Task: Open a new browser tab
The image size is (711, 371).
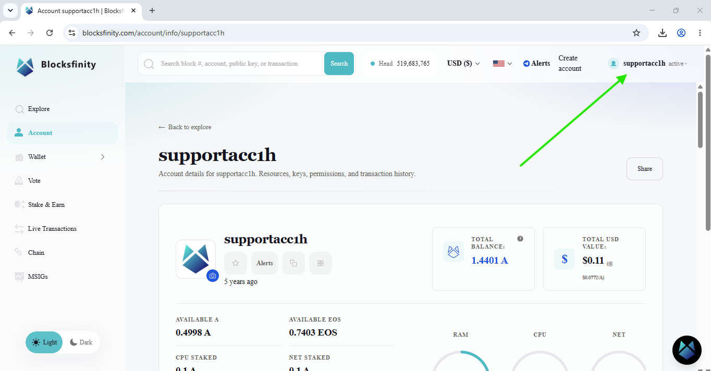Action: tap(152, 10)
